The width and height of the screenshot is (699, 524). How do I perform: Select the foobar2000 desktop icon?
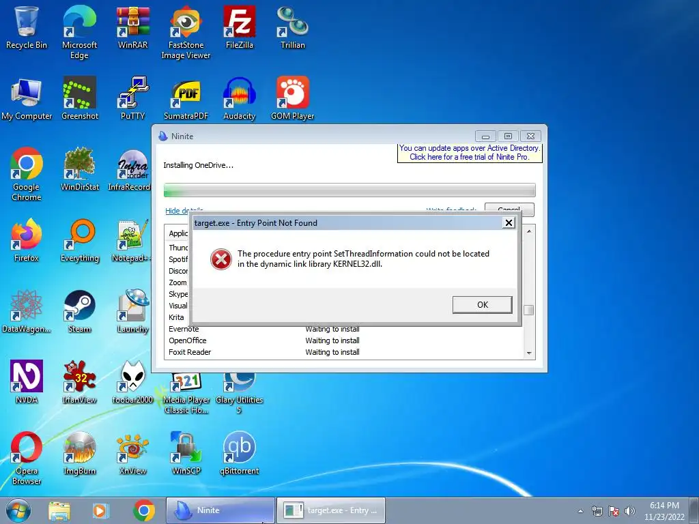pos(133,381)
